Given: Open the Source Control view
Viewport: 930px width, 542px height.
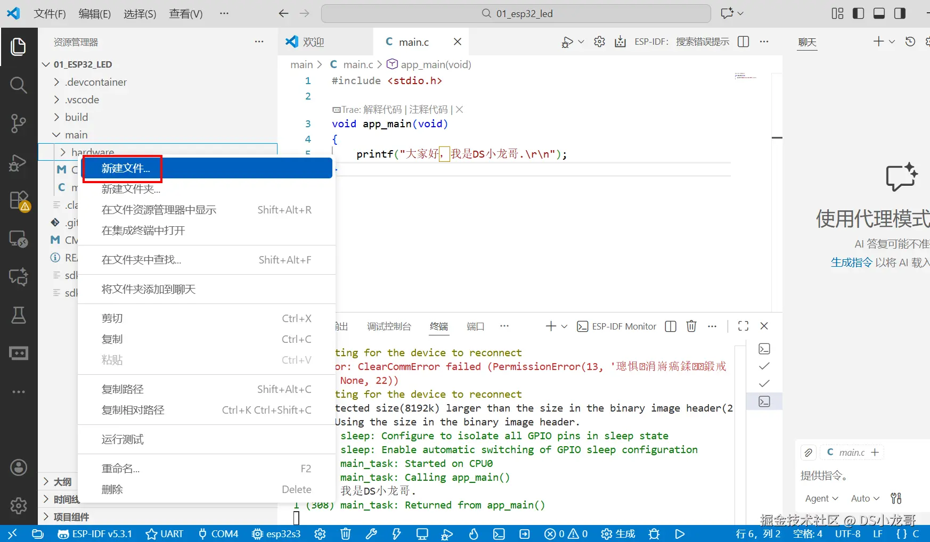Looking at the screenshot, I should (19, 124).
